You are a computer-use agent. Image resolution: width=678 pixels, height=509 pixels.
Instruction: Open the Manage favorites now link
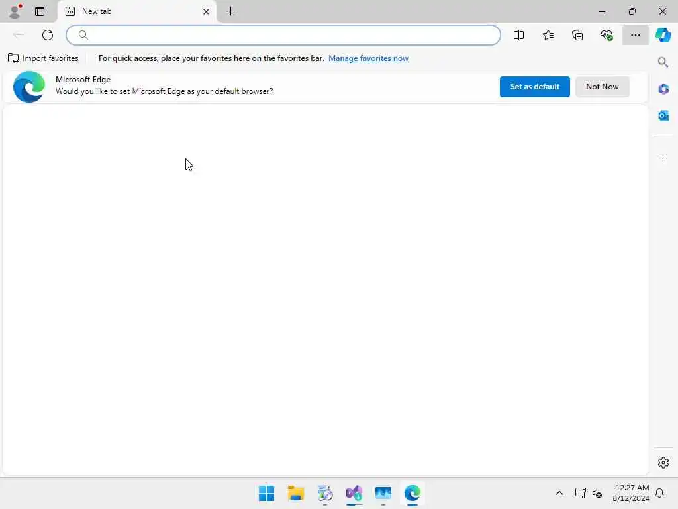coord(368,58)
